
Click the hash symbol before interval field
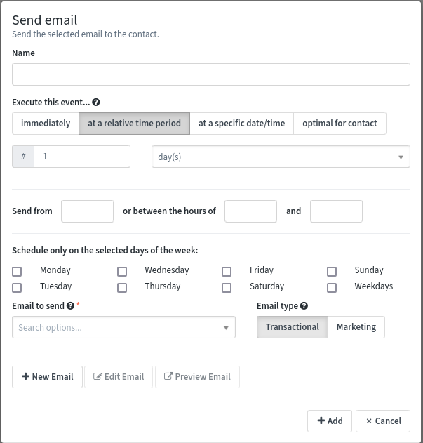23,157
